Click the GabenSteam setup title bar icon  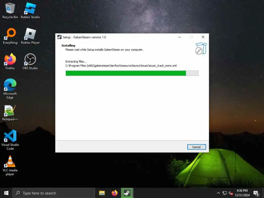click(59, 37)
